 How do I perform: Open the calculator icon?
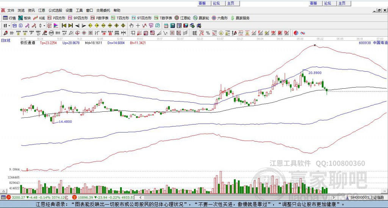point(172,26)
